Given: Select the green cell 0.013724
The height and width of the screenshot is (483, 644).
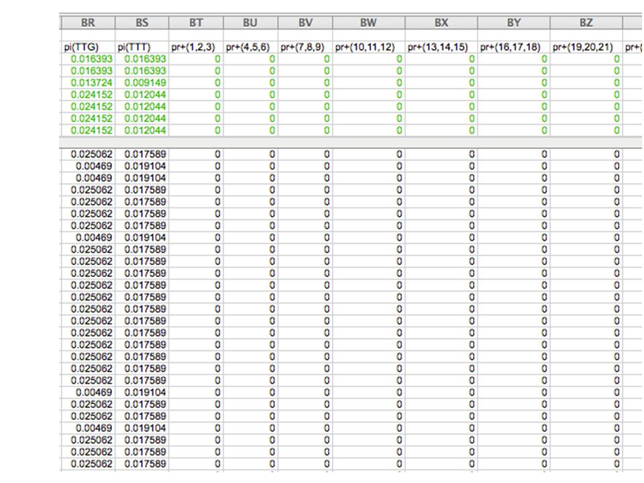Looking at the screenshot, I should pyautogui.click(x=87, y=83).
